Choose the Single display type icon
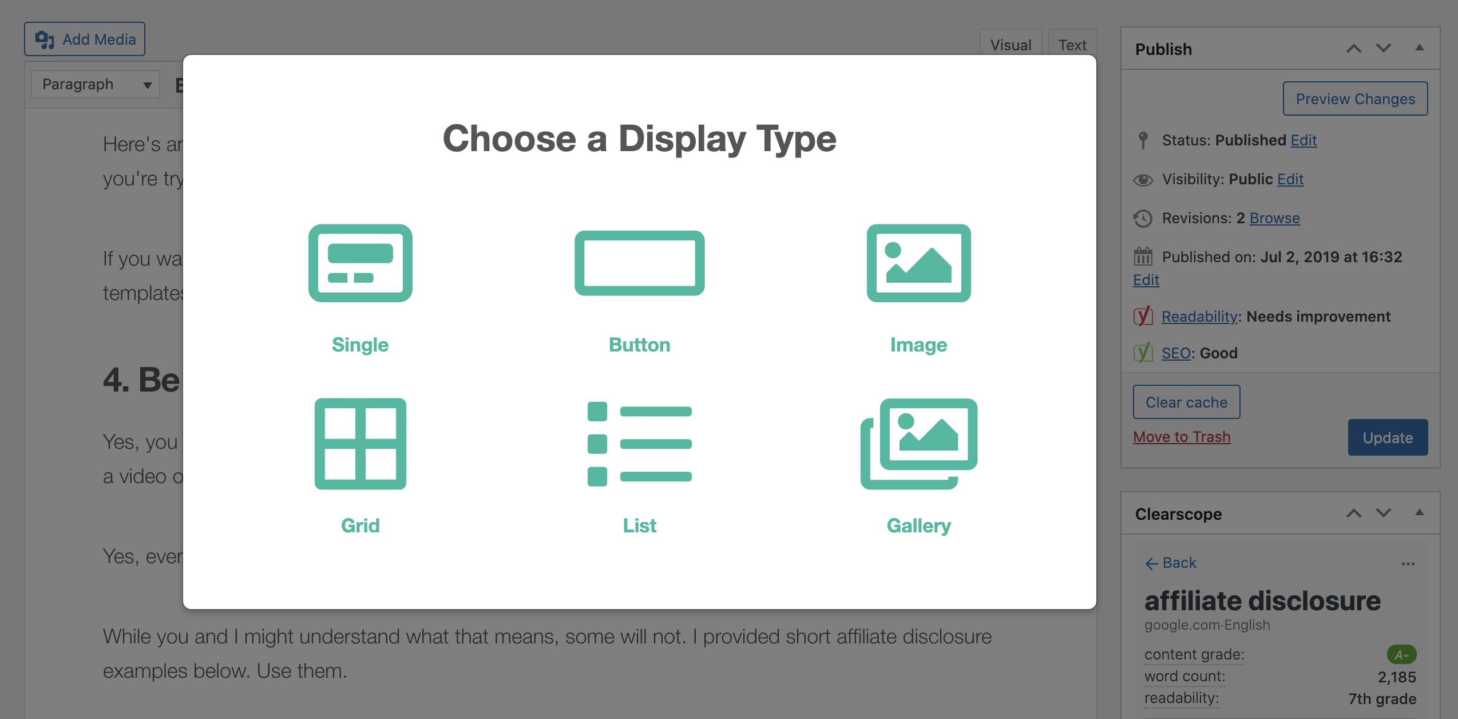Image resolution: width=1458 pixels, height=719 pixels. 360,263
